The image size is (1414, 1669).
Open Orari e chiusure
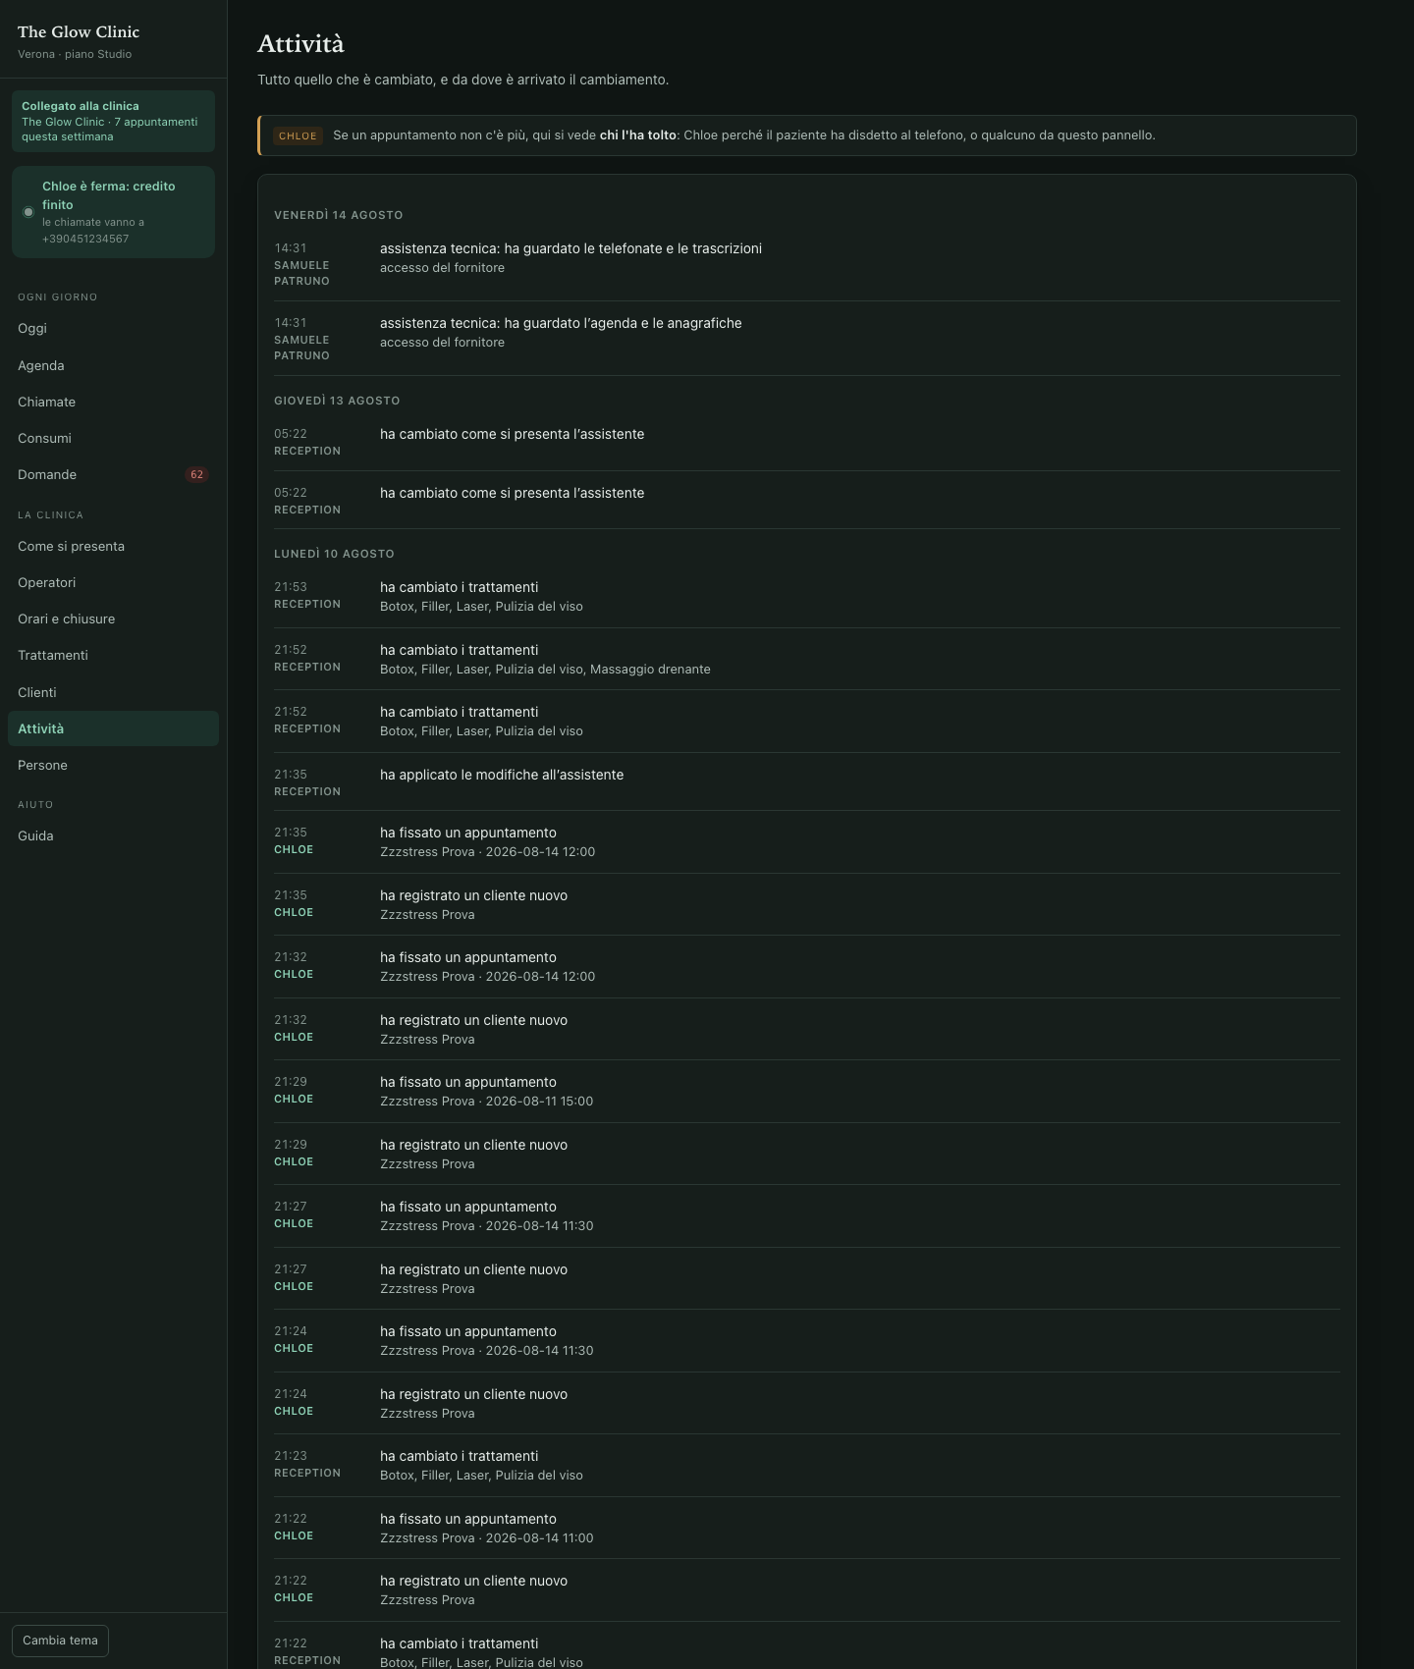(x=113, y=619)
